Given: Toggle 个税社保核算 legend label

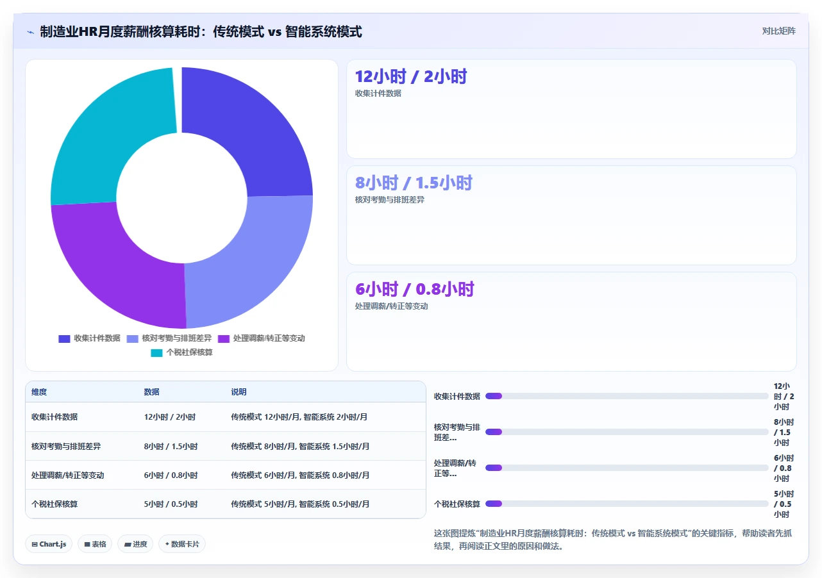Looking at the screenshot, I should click(189, 352).
